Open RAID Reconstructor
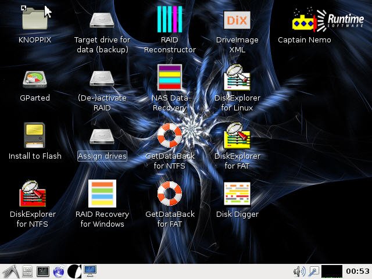The image size is (372, 279). point(170,19)
